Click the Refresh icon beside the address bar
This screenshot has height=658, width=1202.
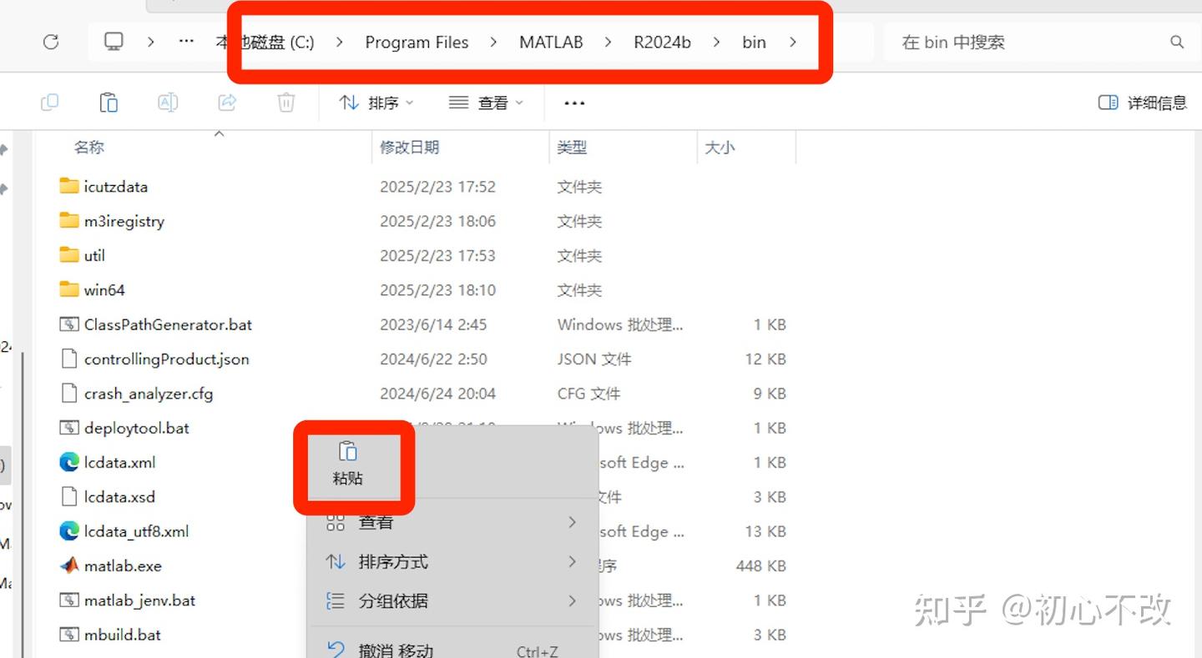[50, 42]
